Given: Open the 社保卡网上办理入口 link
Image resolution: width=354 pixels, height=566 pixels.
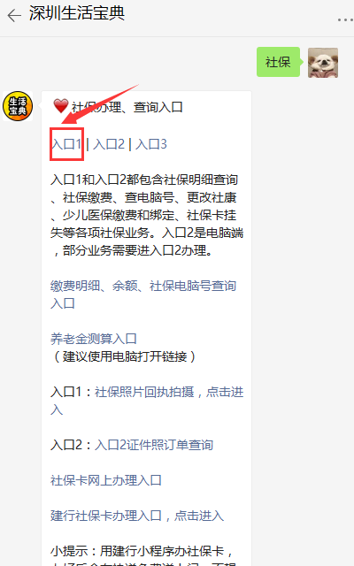Looking at the screenshot, I should (x=106, y=480).
